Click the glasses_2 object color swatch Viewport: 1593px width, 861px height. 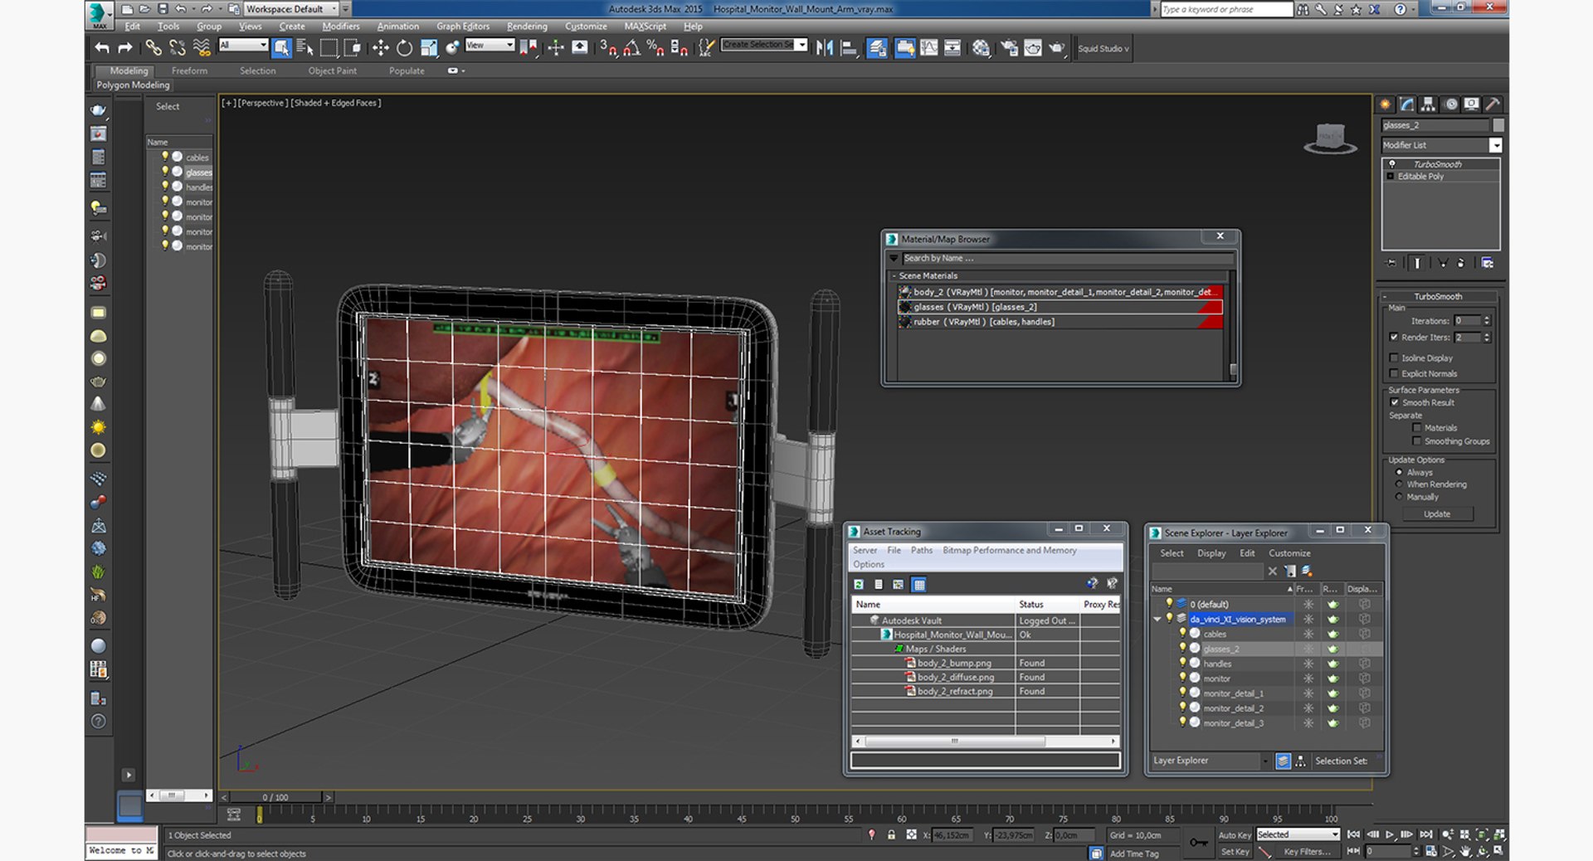pos(1498,125)
